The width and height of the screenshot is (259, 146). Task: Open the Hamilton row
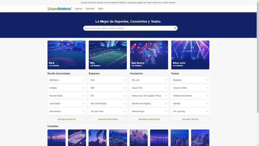tap(190, 104)
